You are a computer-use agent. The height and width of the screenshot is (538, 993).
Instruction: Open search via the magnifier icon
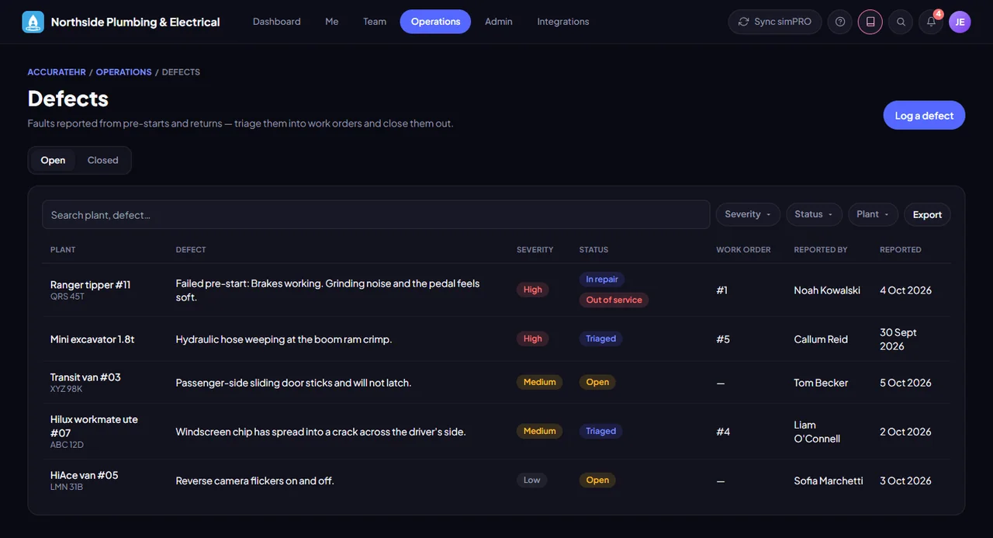pyautogui.click(x=901, y=22)
